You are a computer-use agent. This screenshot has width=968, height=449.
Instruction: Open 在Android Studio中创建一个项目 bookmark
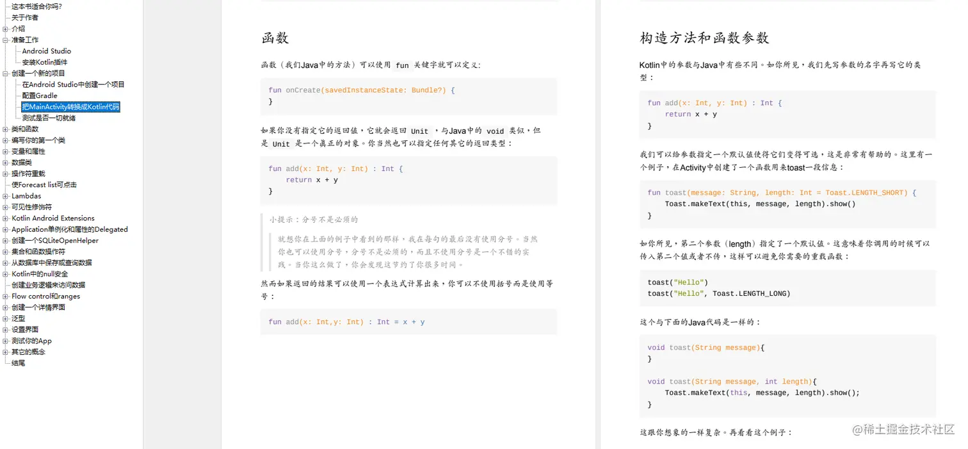point(74,85)
